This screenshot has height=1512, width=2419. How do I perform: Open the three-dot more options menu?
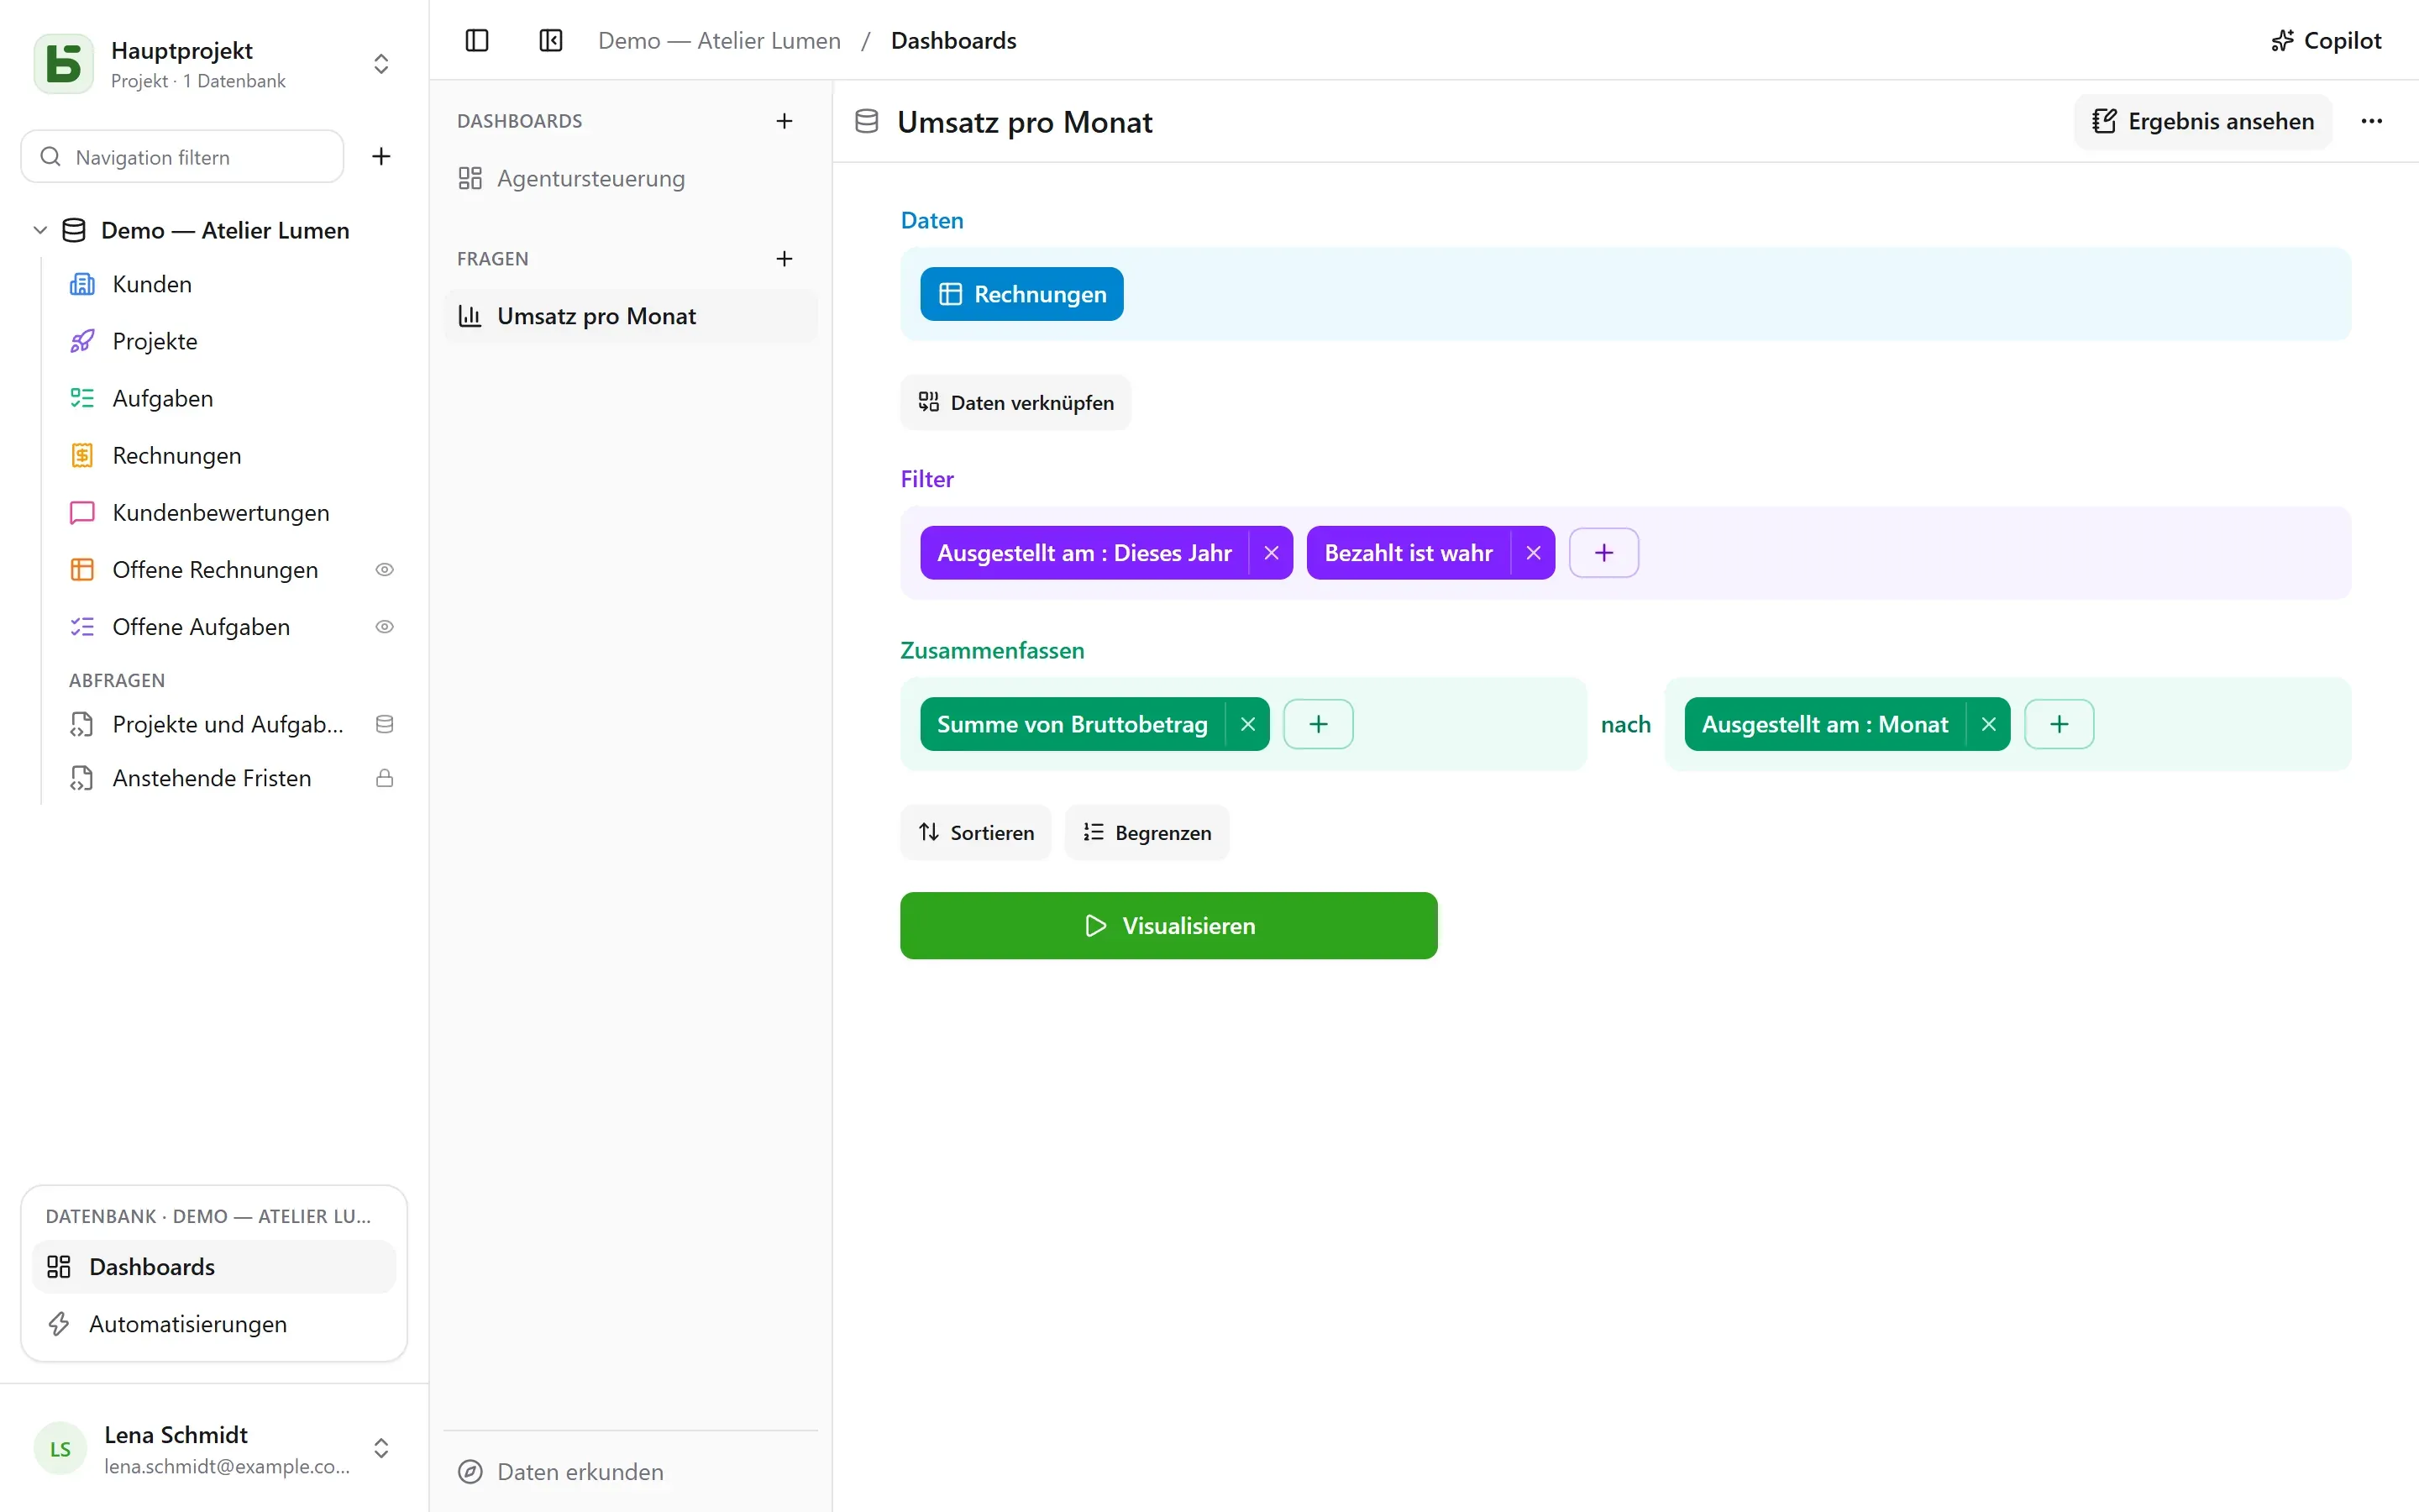pyautogui.click(x=2371, y=121)
